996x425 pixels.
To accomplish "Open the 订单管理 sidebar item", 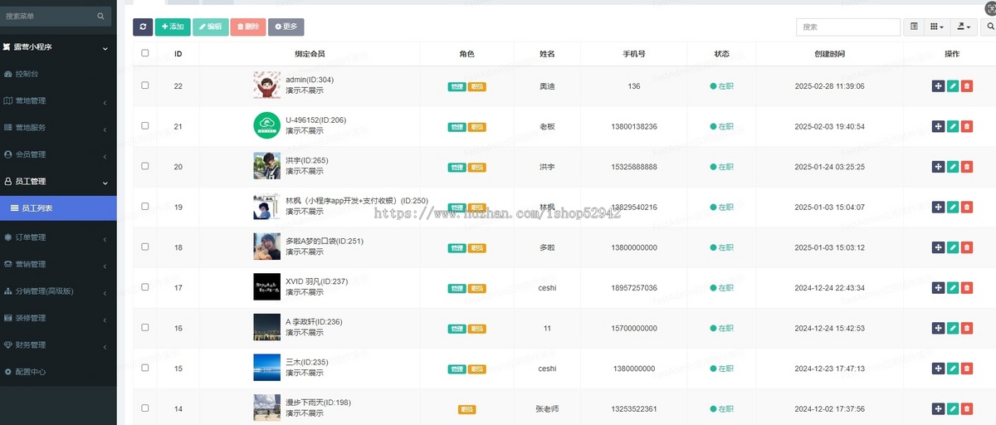I will coord(58,237).
